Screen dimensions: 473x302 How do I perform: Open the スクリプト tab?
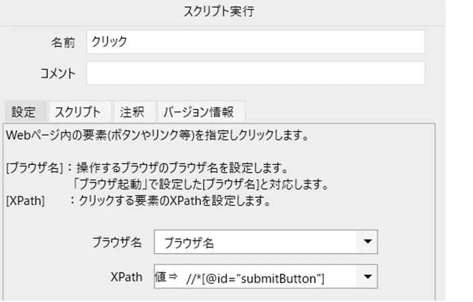point(77,112)
